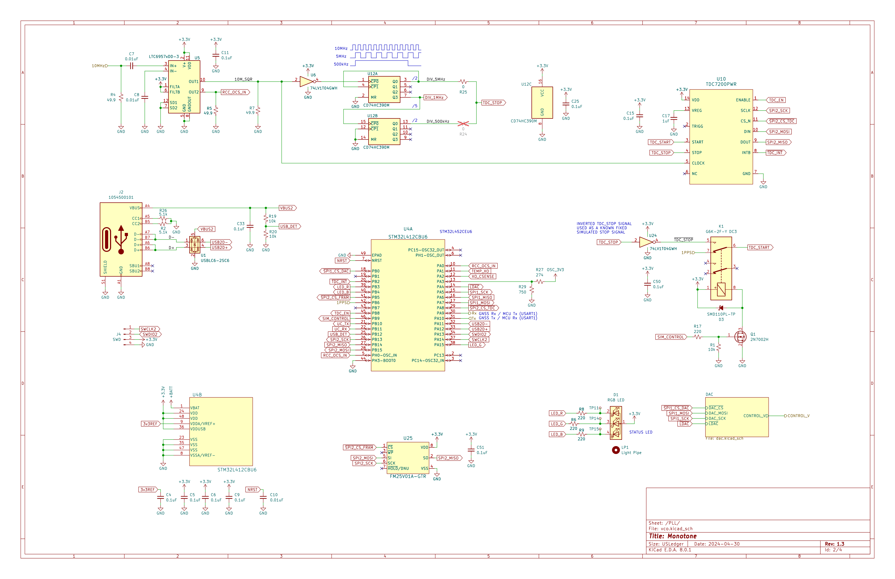
Task: Click the R9 220 resistor symbol
Action: tap(581, 434)
